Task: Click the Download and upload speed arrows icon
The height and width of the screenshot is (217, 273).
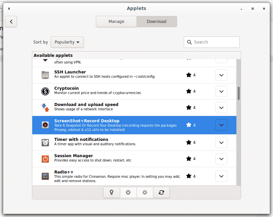Action: click(45, 108)
